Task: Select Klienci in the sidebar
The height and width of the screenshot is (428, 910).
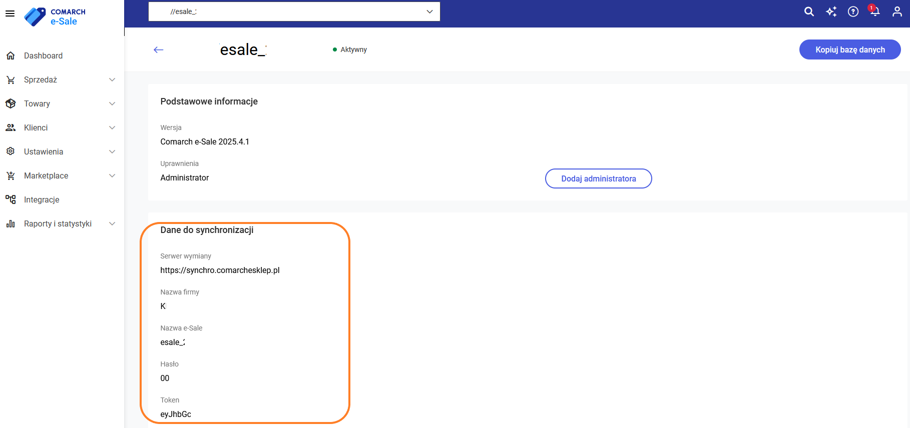Action: pyautogui.click(x=36, y=127)
